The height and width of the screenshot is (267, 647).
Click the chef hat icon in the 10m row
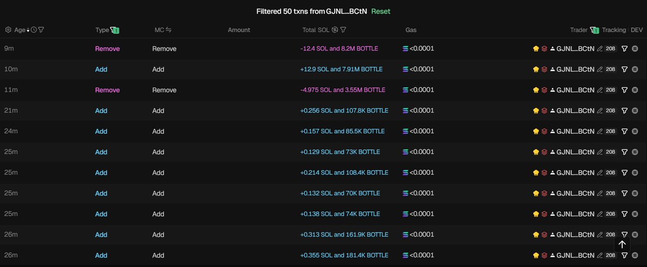point(536,70)
